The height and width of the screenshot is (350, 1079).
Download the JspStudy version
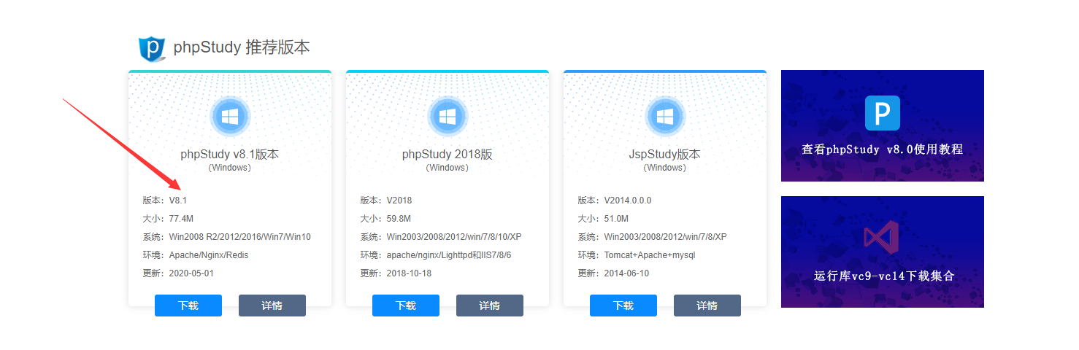623,306
